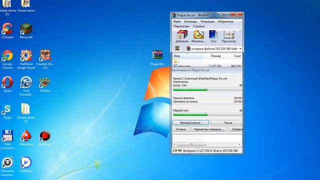Select folder Новая папка (3)

pos(26,112)
